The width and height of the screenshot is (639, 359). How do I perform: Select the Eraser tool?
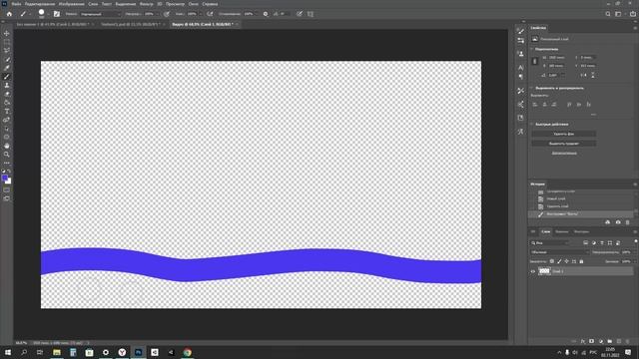coord(7,94)
